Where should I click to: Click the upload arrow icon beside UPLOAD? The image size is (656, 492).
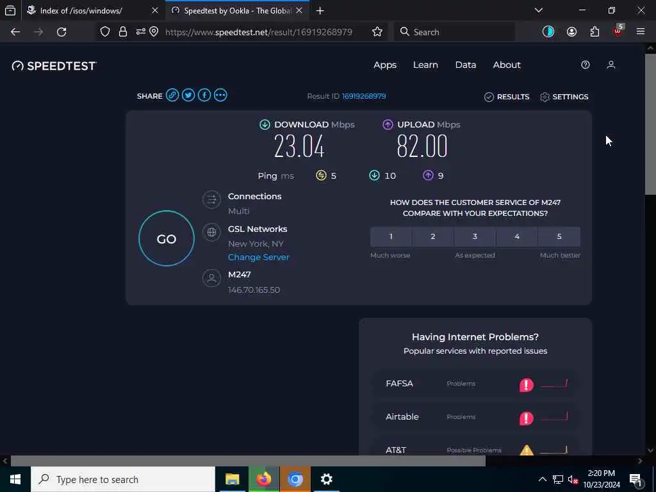388,124
